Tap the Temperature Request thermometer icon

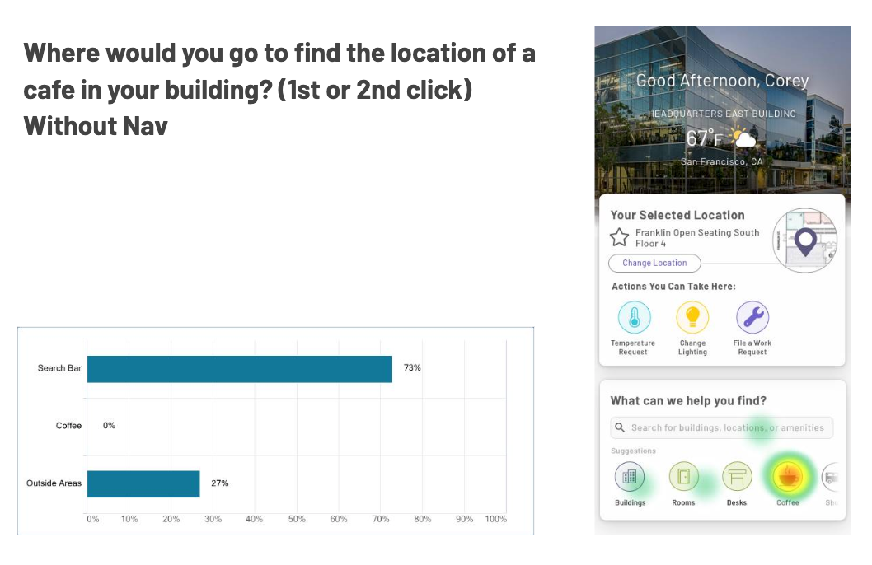[634, 317]
